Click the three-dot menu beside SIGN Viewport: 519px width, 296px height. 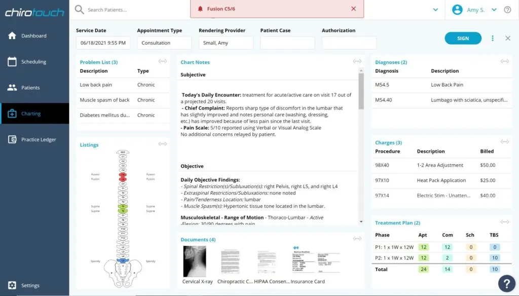(493, 38)
